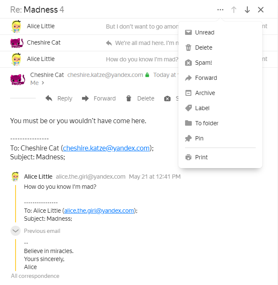
Task: Select Spam! in the dropdown menu
Action: 204,63
